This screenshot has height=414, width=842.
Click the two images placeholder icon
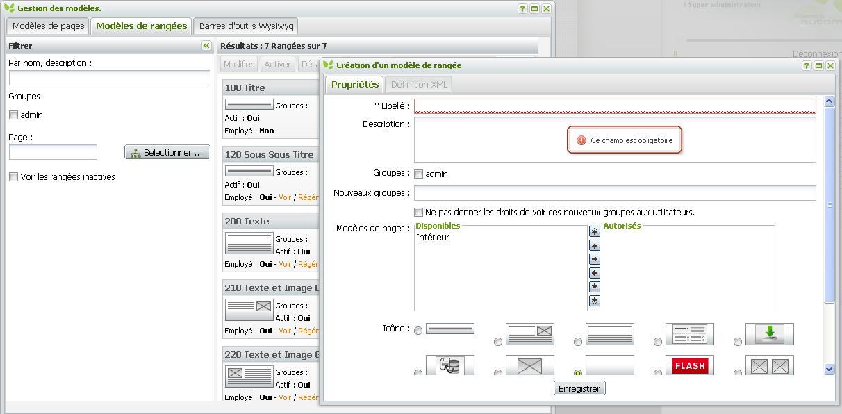(x=770, y=365)
